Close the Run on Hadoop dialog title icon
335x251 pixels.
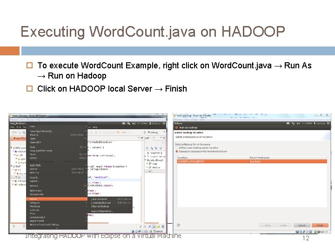click(x=176, y=128)
